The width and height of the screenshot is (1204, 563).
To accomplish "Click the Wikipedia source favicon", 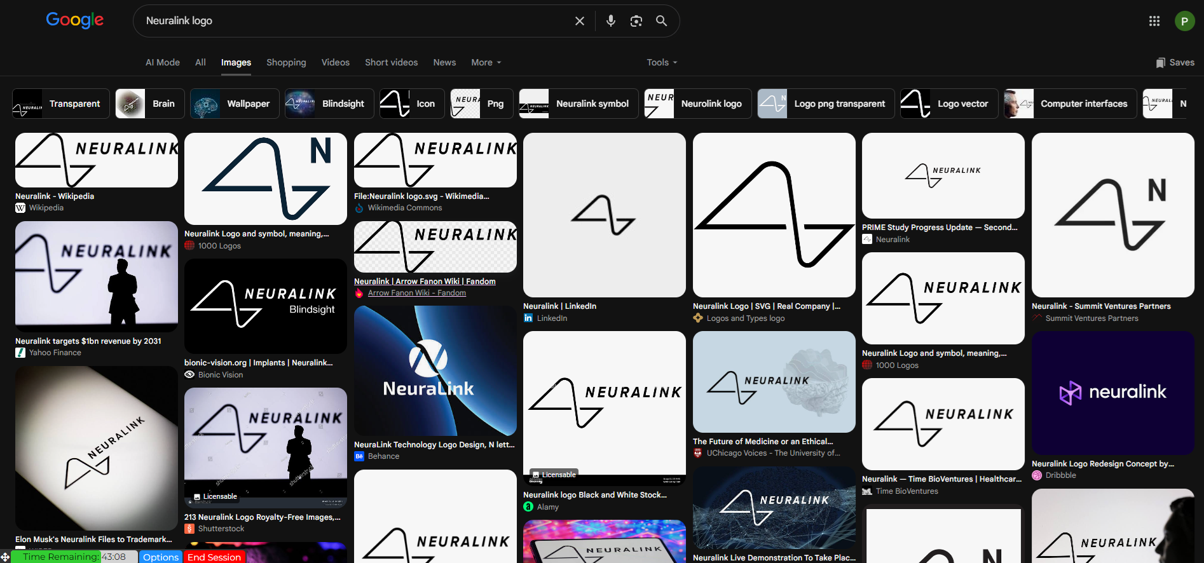I will (20, 208).
